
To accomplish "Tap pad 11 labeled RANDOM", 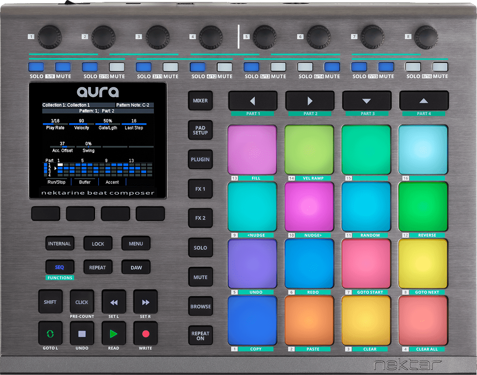I will [x=366, y=207].
